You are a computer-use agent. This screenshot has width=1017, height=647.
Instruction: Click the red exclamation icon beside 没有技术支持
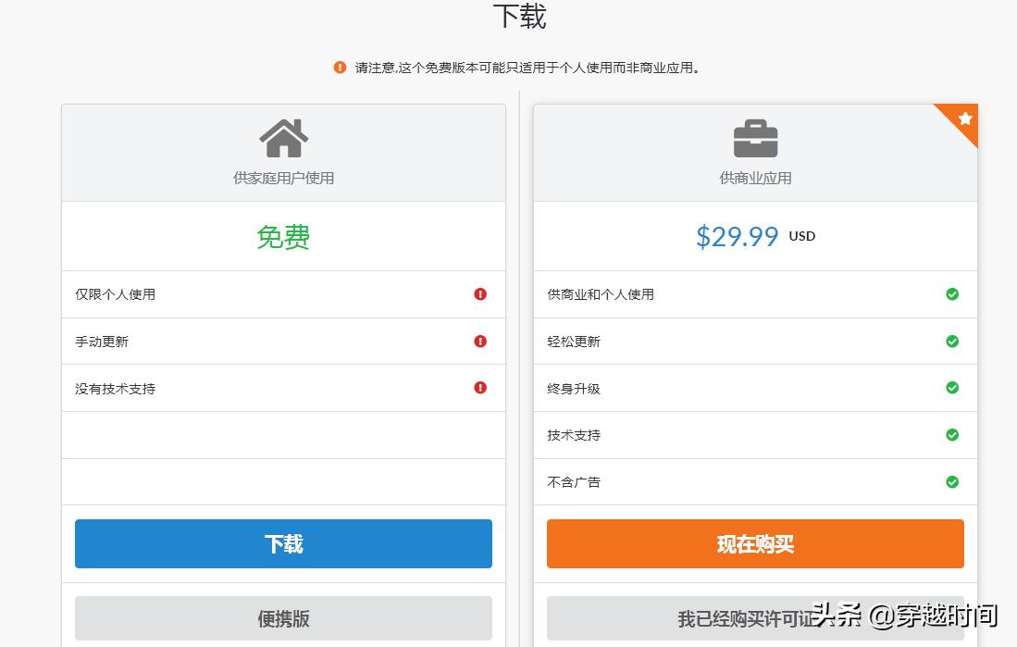(479, 388)
